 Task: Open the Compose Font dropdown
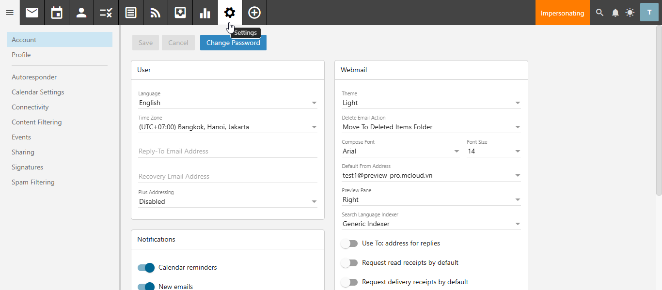[401, 152]
